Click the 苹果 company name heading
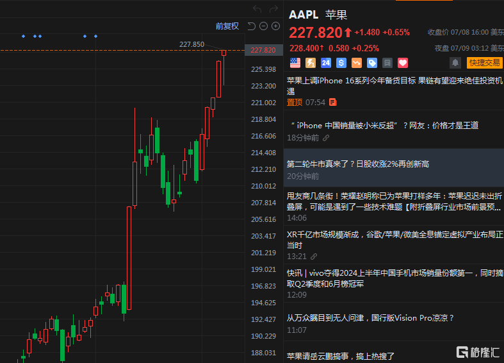 tap(336, 15)
